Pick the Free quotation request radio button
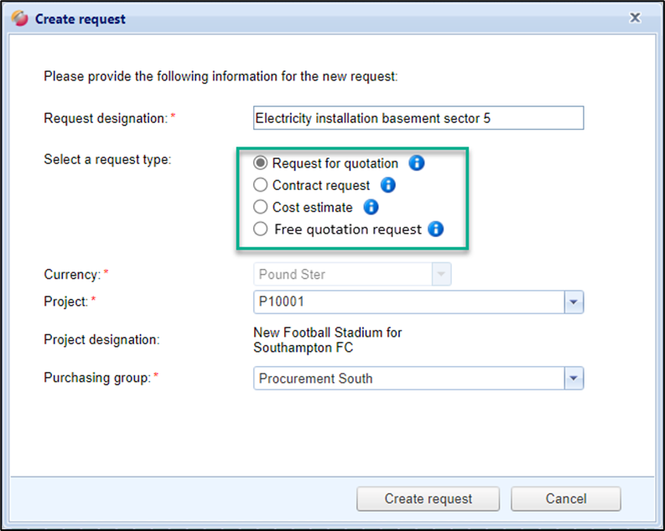This screenshot has width=665, height=531. click(x=261, y=229)
